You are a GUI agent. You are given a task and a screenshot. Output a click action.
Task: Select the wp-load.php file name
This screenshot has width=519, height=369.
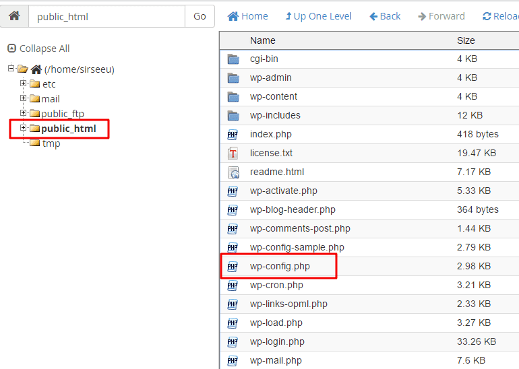pyautogui.click(x=276, y=323)
